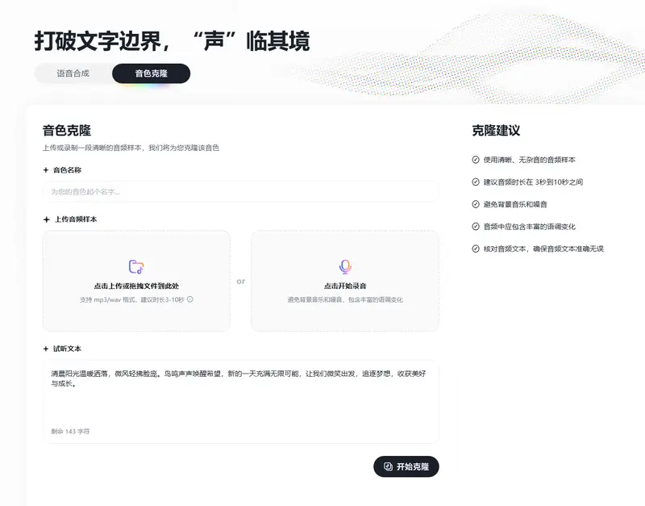The width and height of the screenshot is (645, 506).
Task: Click the checkmark icon beside 避免背景音乐和噪音
Action: click(x=477, y=204)
